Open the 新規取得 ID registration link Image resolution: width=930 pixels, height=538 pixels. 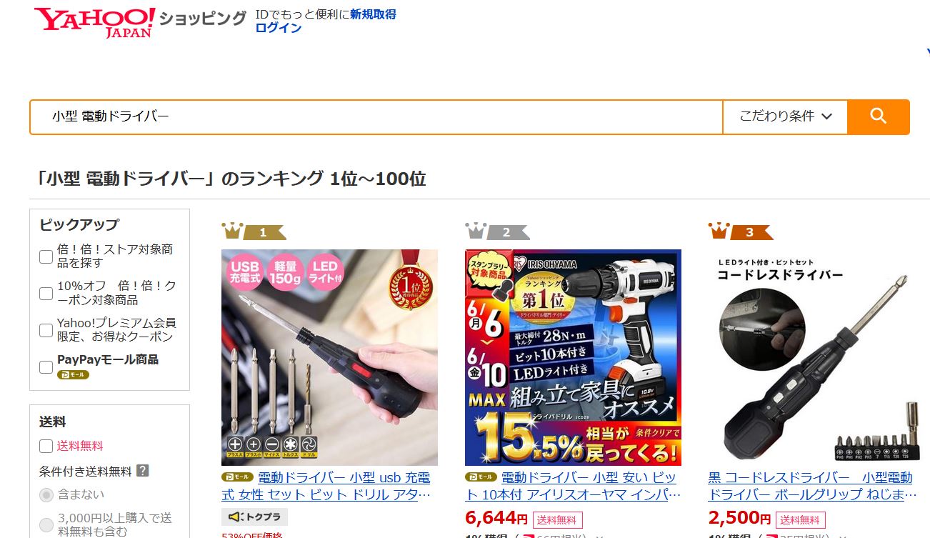[x=373, y=14]
